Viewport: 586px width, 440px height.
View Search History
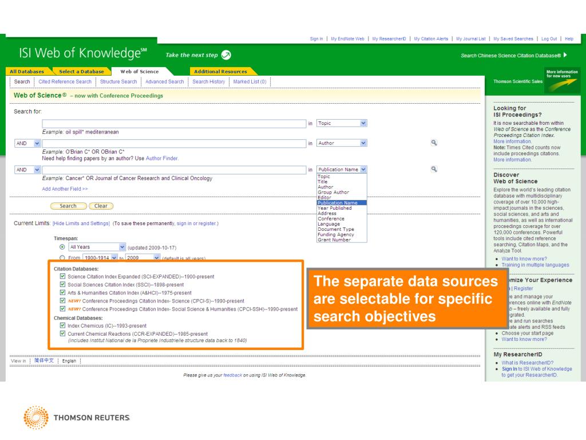208,81
